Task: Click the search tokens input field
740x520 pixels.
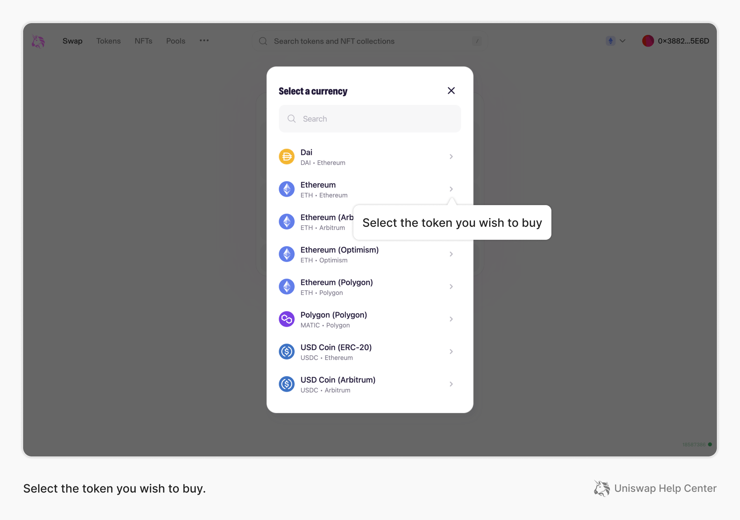Action: (x=370, y=118)
